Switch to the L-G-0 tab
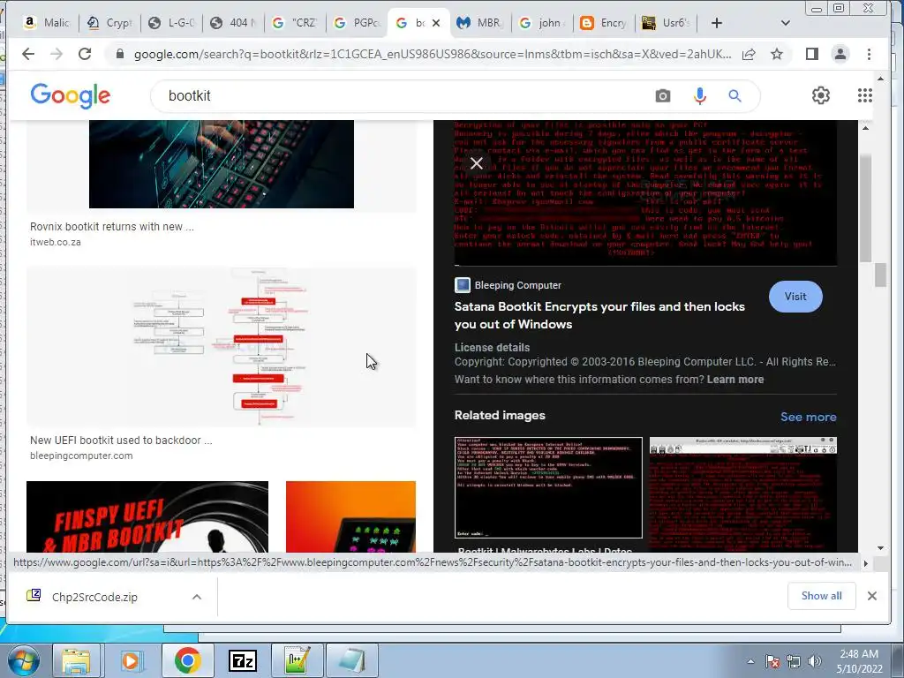Screen dimensions: 904x678 pos(172,23)
